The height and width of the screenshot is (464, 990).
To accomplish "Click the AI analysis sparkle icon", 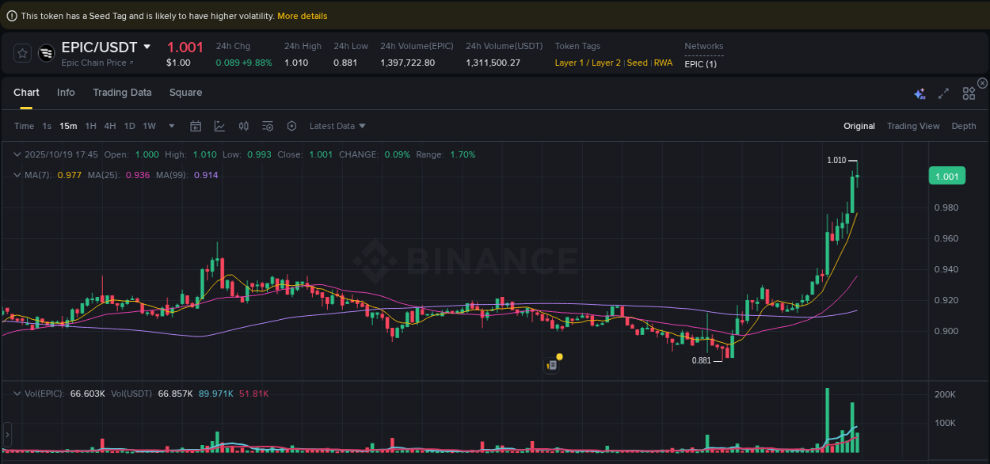I will tap(920, 93).
